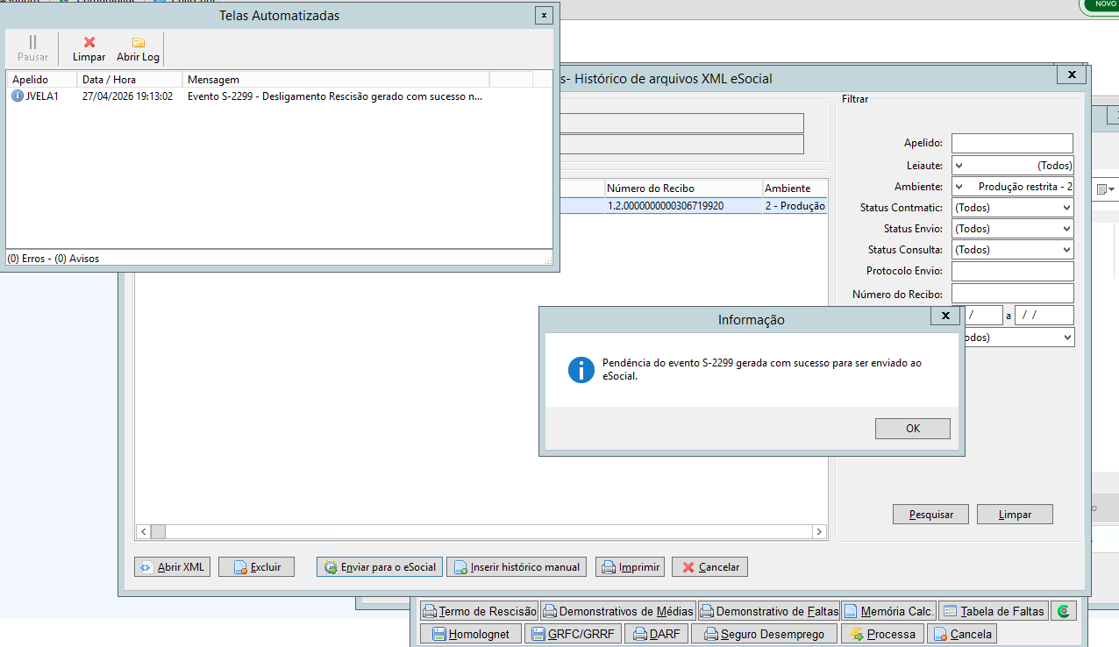The height and width of the screenshot is (647, 1119).
Task: Click the green circular icon button
Action: (1064, 611)
